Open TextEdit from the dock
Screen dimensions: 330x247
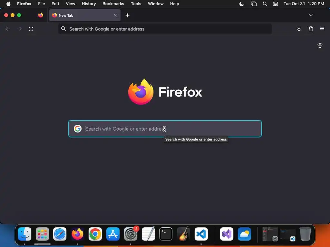pos(148,234)
